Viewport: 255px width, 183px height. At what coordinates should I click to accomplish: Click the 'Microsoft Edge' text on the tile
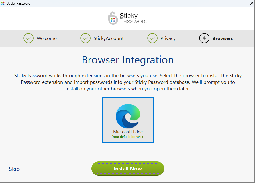[x=128, y=132]
